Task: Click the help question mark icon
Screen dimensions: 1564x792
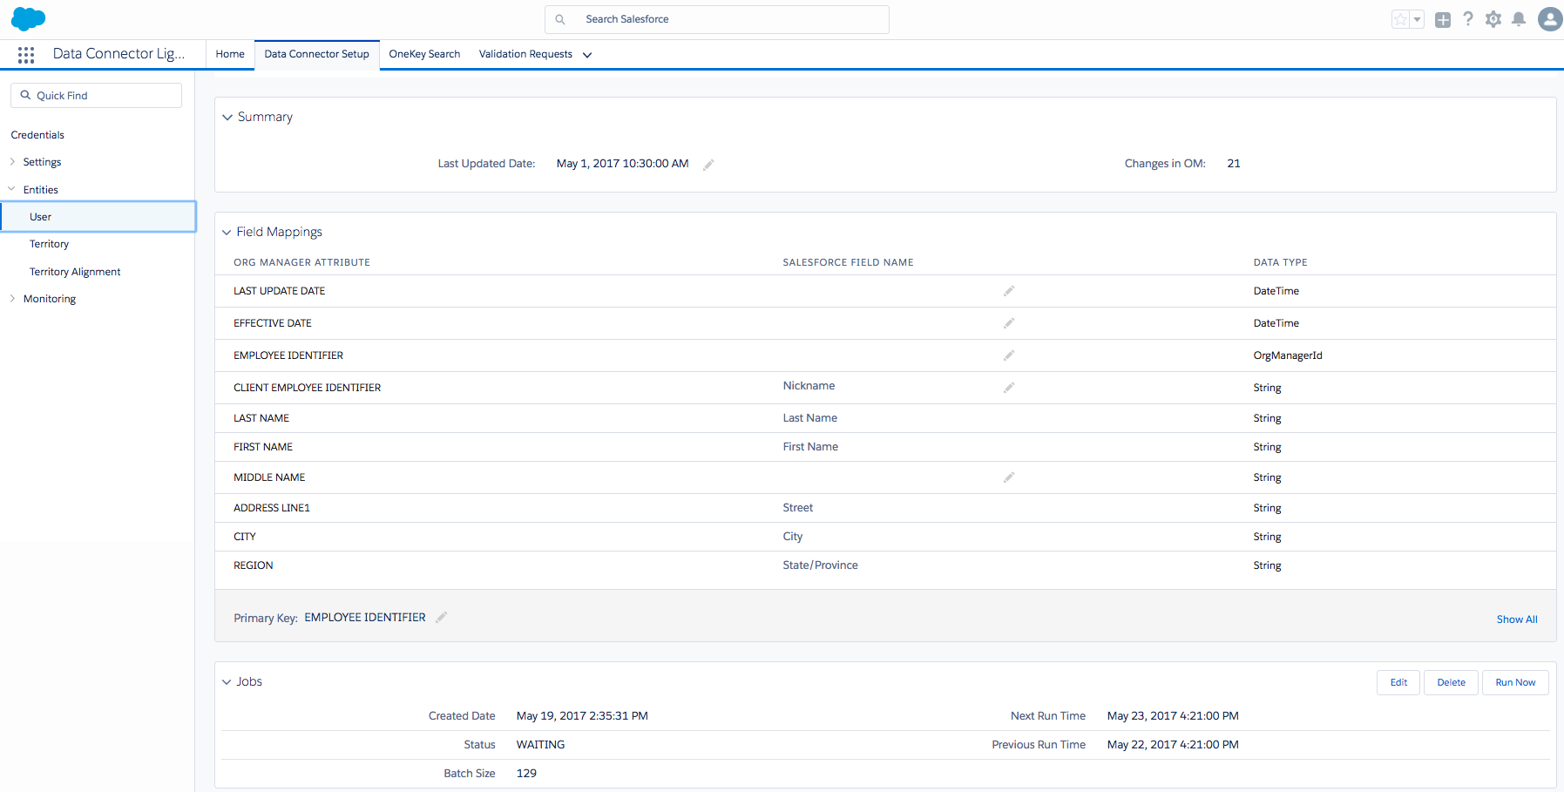Action: pos(1468,19)
